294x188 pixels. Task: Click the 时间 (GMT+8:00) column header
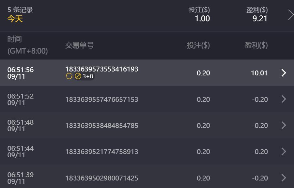27,45
